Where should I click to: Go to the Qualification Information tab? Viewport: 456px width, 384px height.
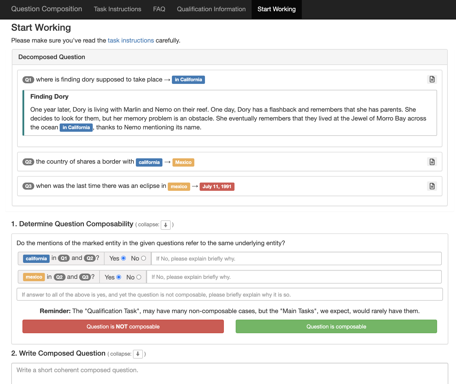[211, 9]
